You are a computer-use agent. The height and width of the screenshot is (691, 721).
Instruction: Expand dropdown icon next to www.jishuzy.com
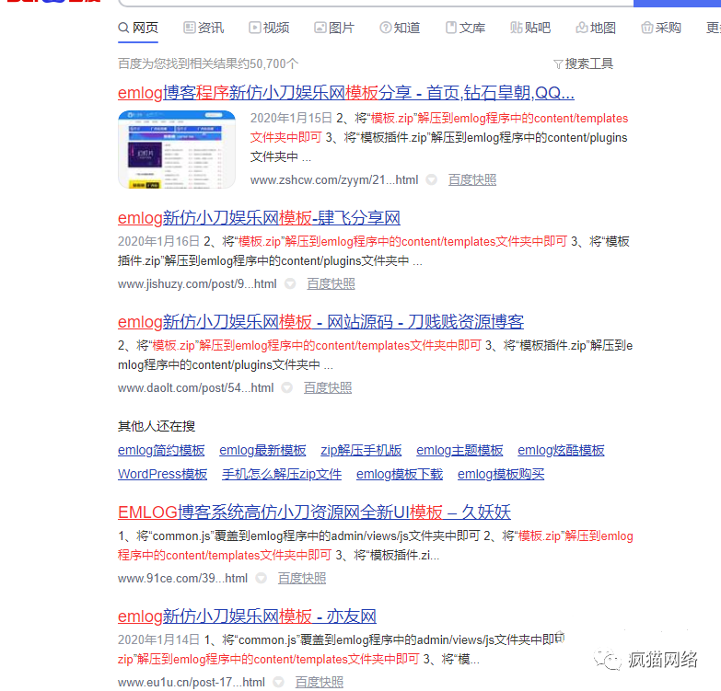(290, 284)
